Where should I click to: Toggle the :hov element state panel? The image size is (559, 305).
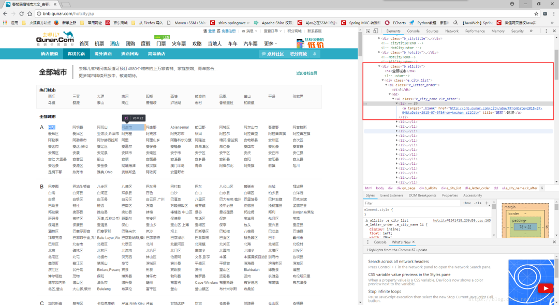pos(467,203)
